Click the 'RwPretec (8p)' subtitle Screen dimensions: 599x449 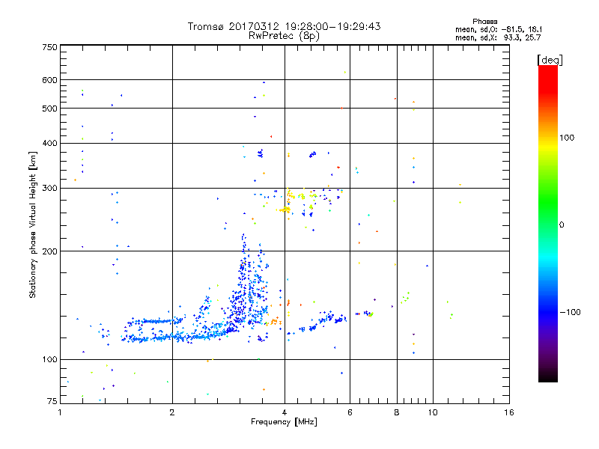click(284, 36)
